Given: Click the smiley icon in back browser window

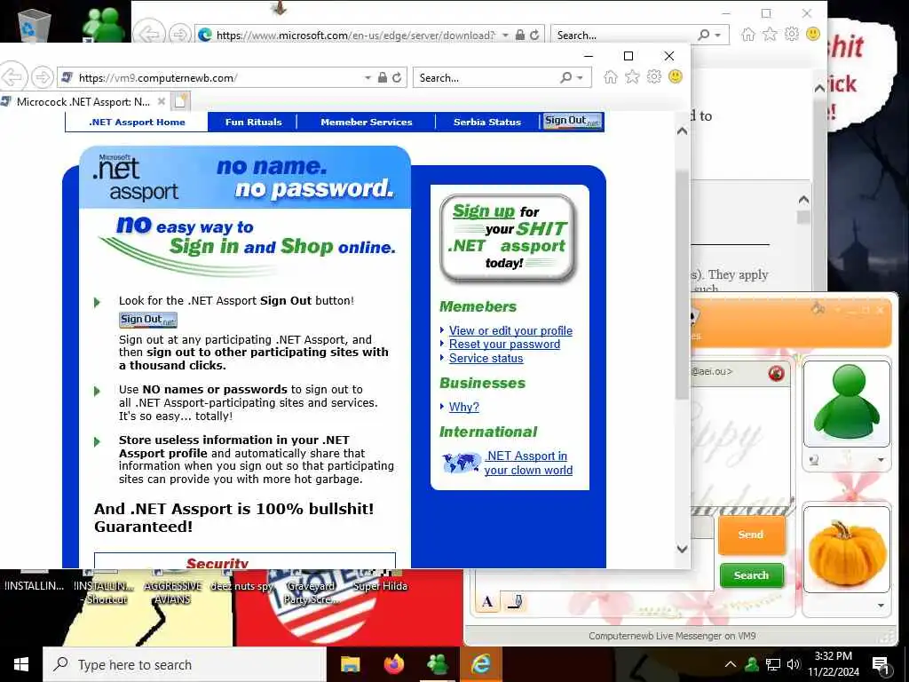Looking at the screenshot, I should pos(813,35).
